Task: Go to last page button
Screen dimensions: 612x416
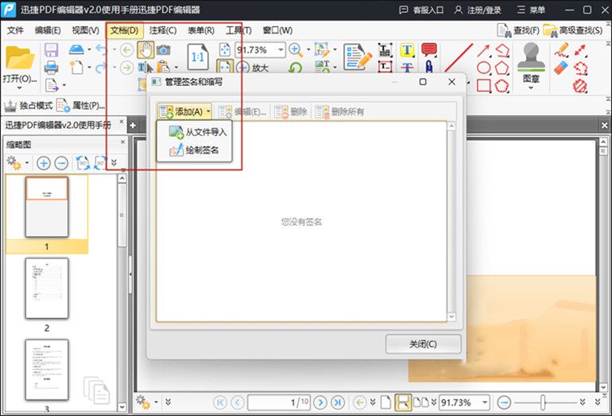Action: click(338, 402)
